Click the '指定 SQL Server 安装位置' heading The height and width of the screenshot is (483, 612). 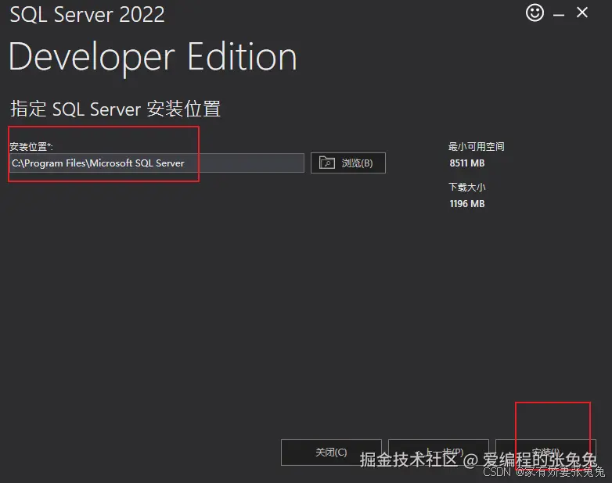[x=116, y=109]
